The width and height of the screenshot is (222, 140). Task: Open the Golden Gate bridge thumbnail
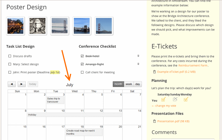point(104,26)
